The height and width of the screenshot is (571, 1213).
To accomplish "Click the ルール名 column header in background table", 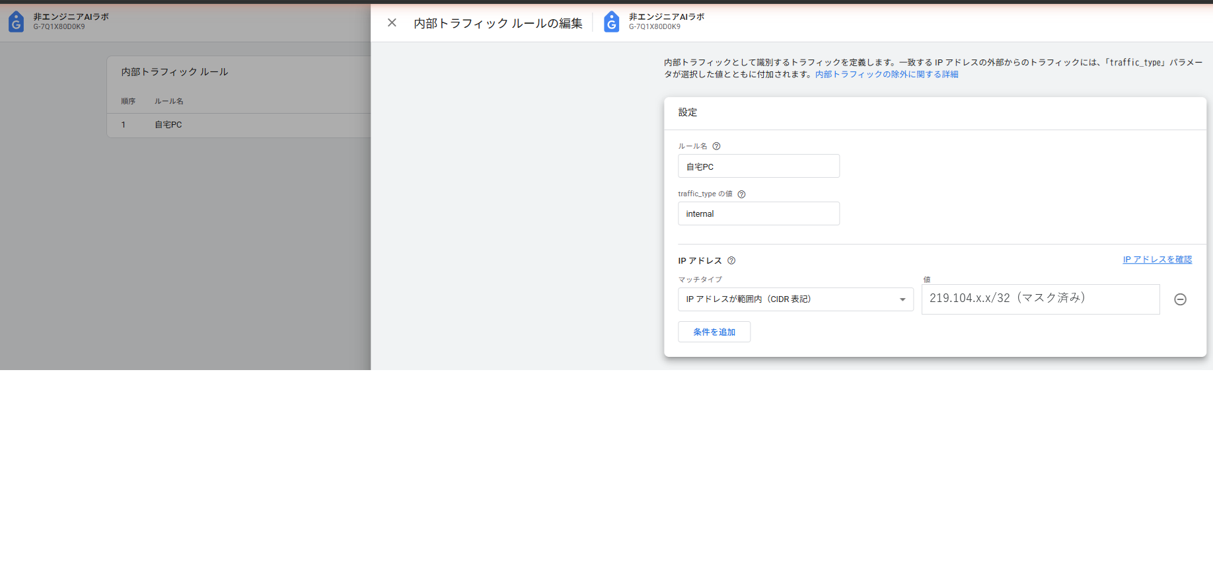I will (x=169, y=101).
